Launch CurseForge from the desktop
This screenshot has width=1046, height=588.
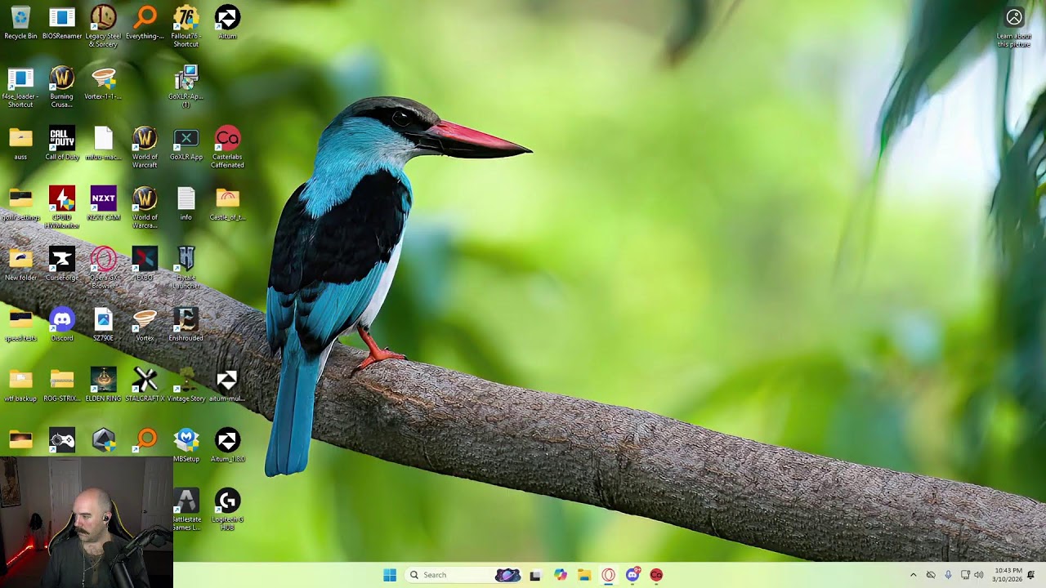pos(62,265)
